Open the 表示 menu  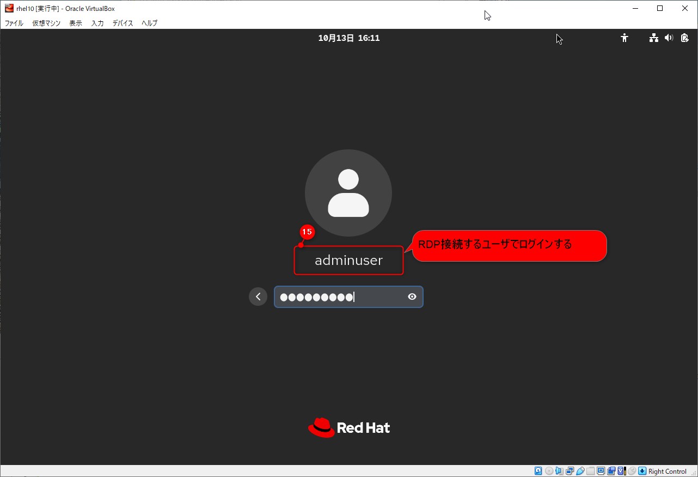pos(76,23)
